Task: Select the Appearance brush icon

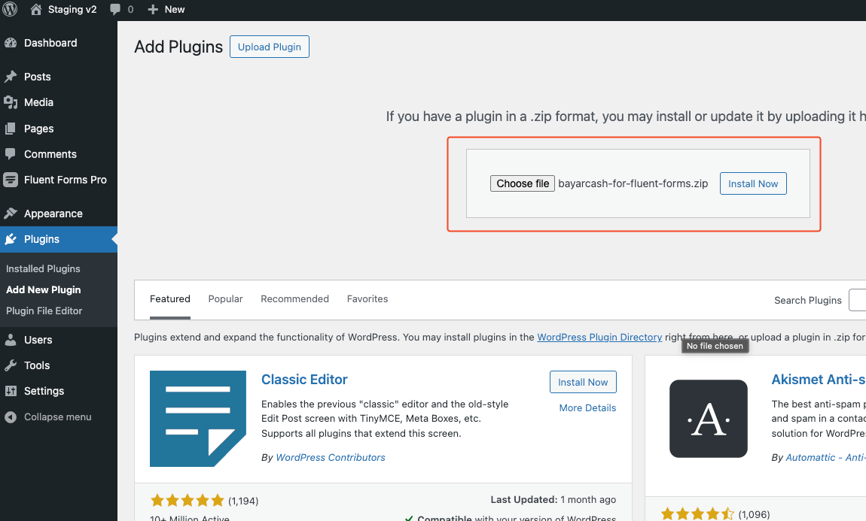Action: [12, 213]
